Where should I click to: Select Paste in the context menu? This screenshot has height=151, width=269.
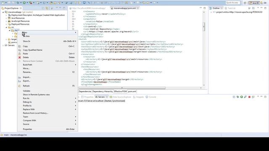[x=47, y=54]
